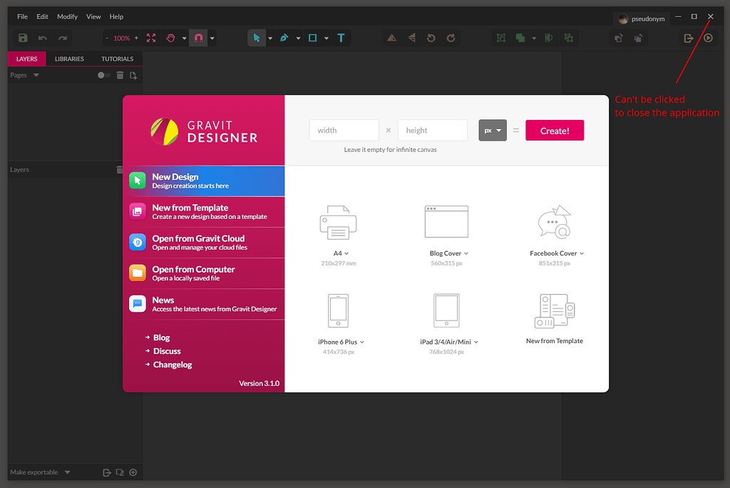Expand the shape tool dropdown arrow
730x488 pixels.
point(327,39)
